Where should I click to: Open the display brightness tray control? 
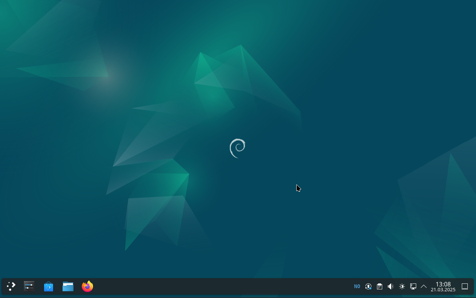point(402,286)
